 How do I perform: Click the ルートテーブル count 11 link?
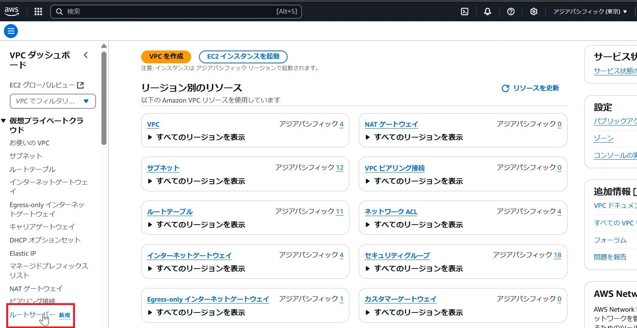tap(340, 211)
